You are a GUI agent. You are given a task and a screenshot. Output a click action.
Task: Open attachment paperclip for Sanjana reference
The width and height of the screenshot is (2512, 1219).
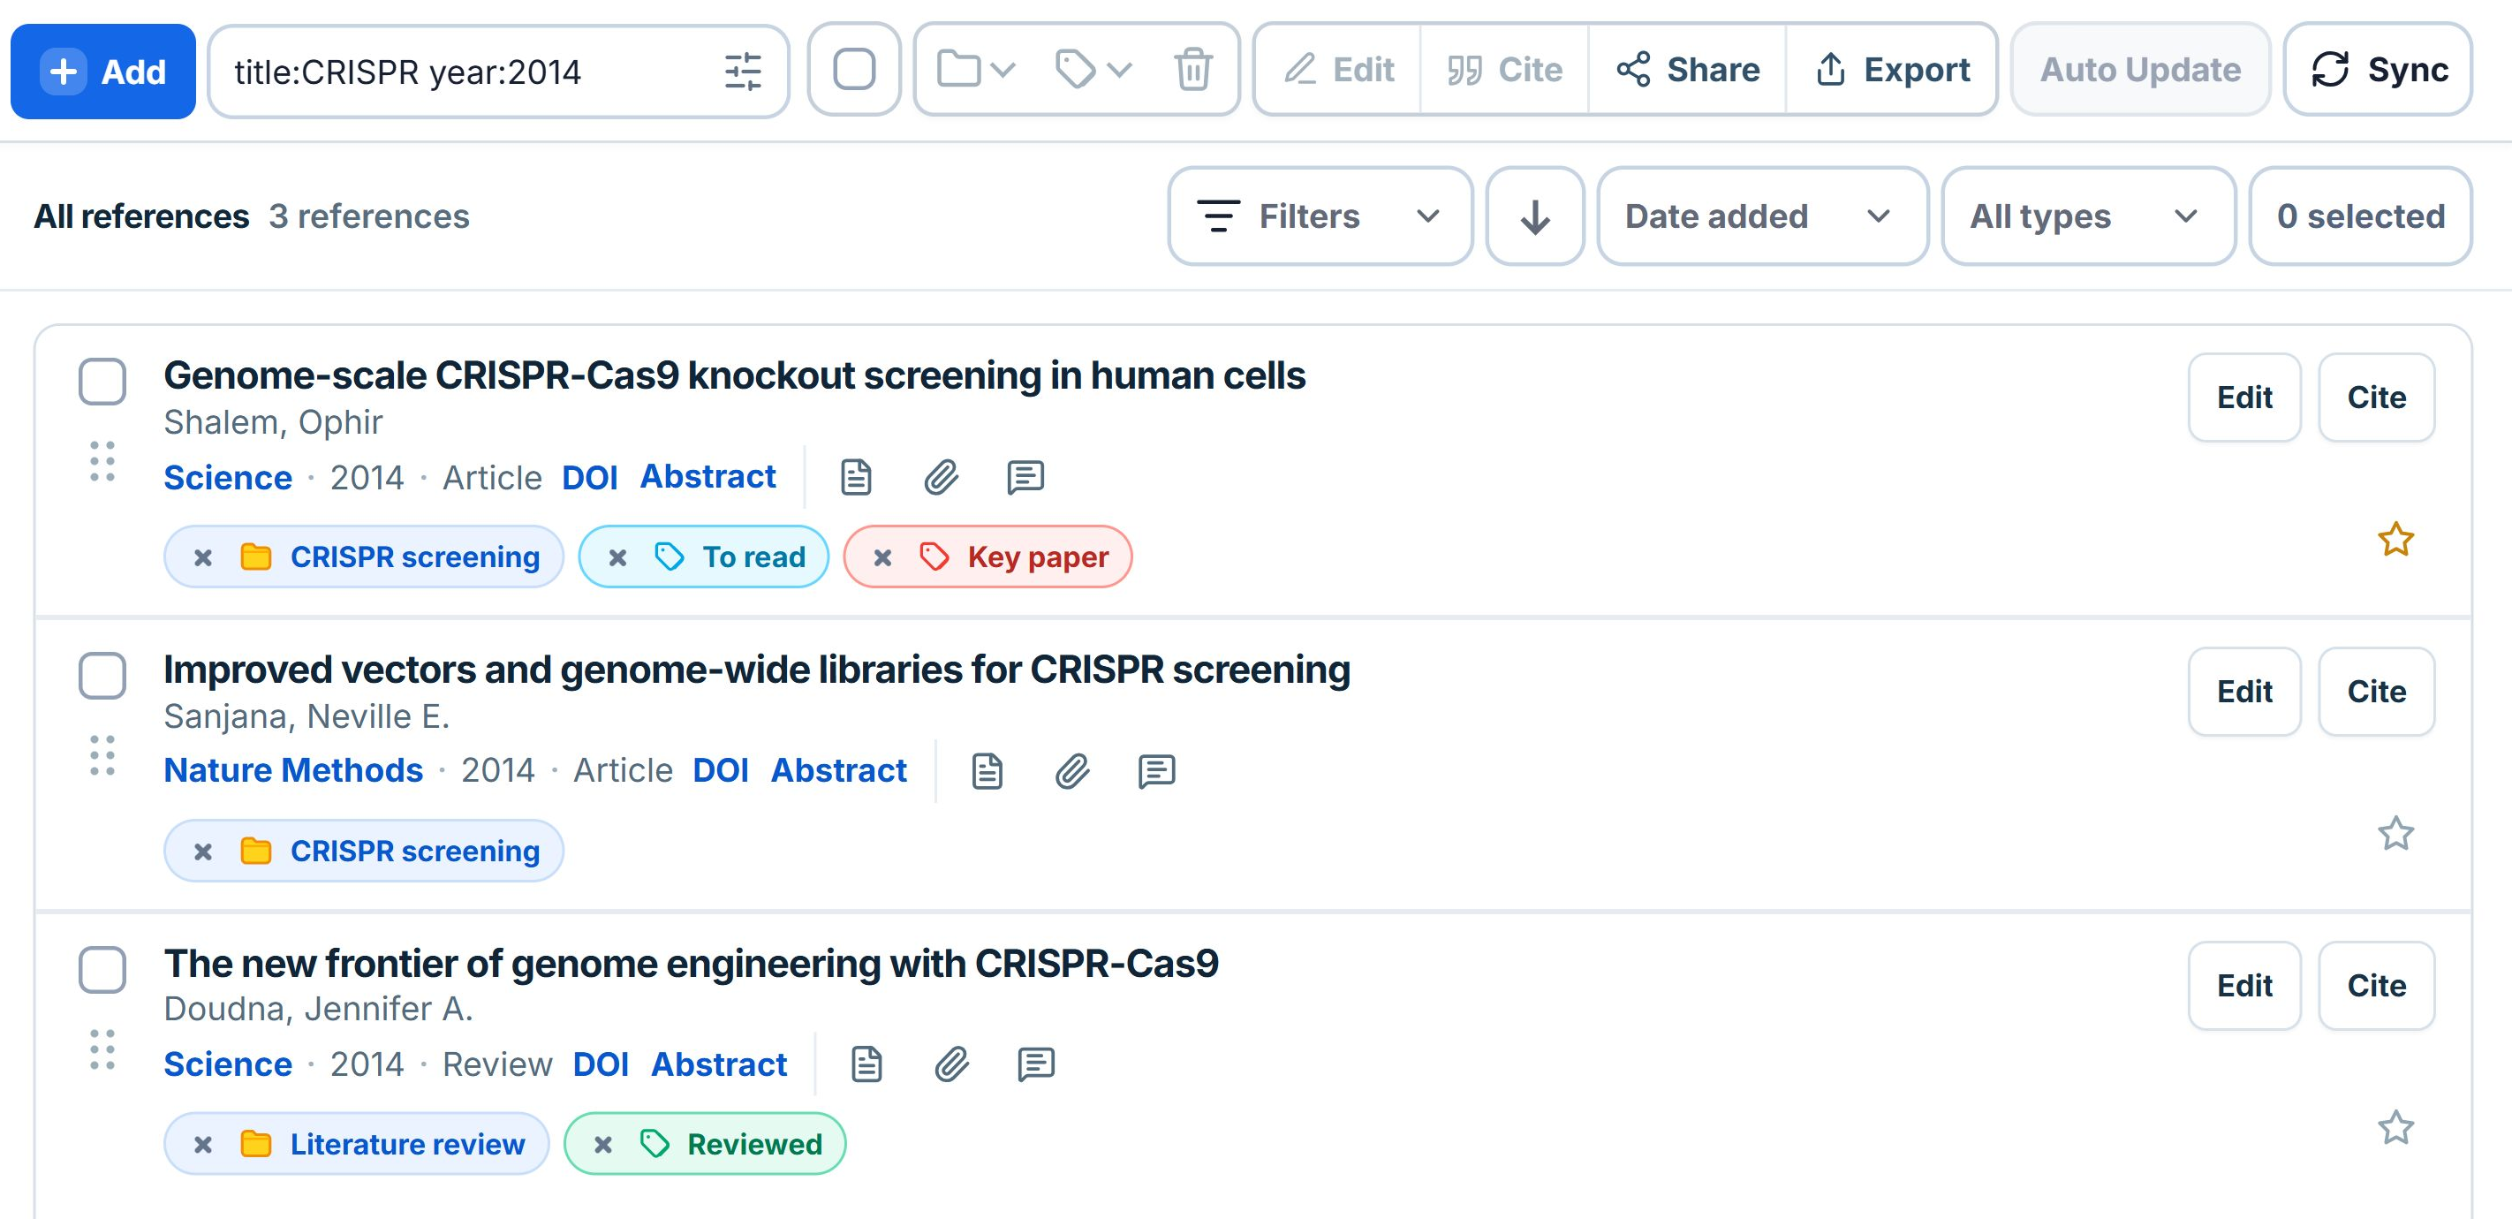click(x=1071, y=771)
